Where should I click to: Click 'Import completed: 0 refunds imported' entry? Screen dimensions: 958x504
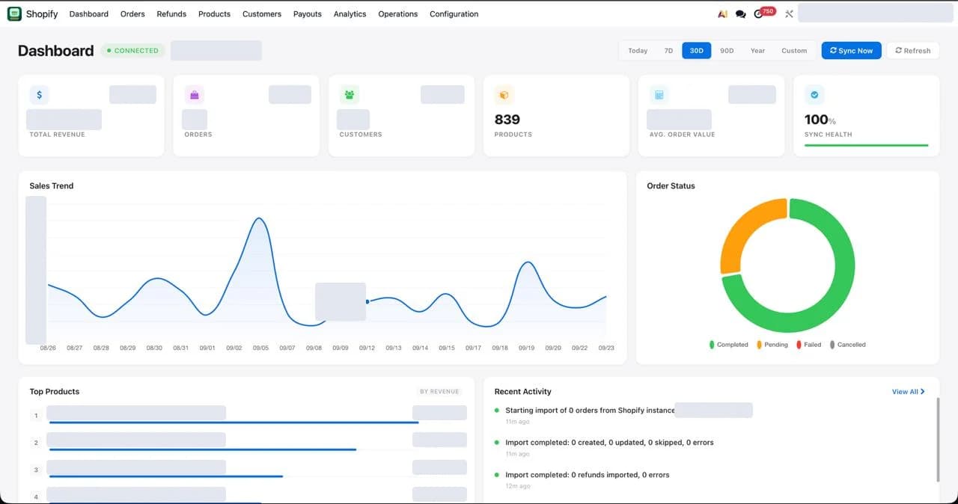(x=587, y=475)
